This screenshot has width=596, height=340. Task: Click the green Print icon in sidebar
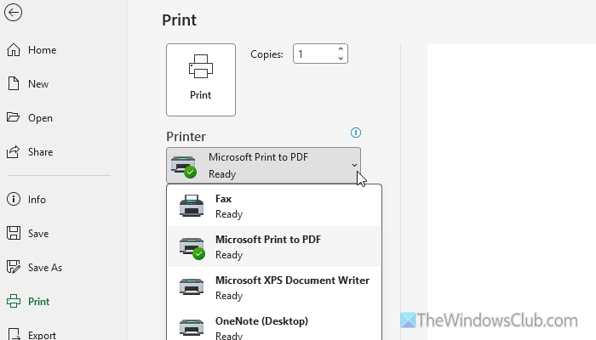pyautogui.click(x=14, y=301)
